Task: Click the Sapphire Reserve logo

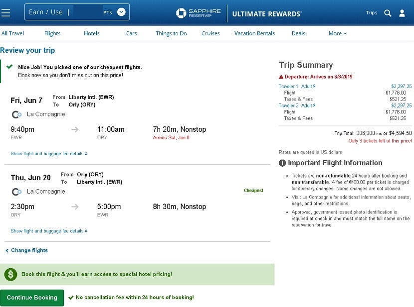Action: (x=195, y=13)
